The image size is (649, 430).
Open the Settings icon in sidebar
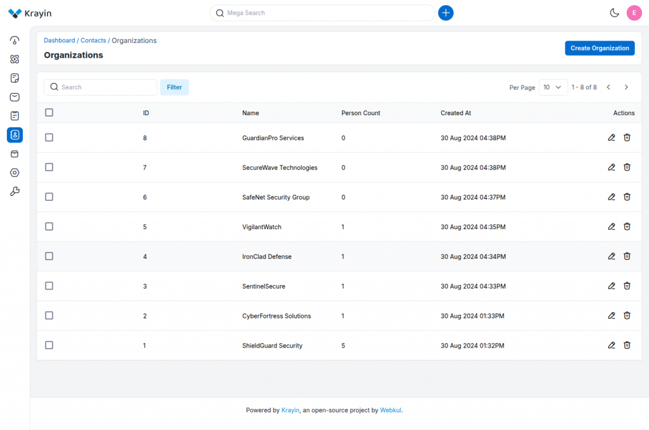coord(15,173)
